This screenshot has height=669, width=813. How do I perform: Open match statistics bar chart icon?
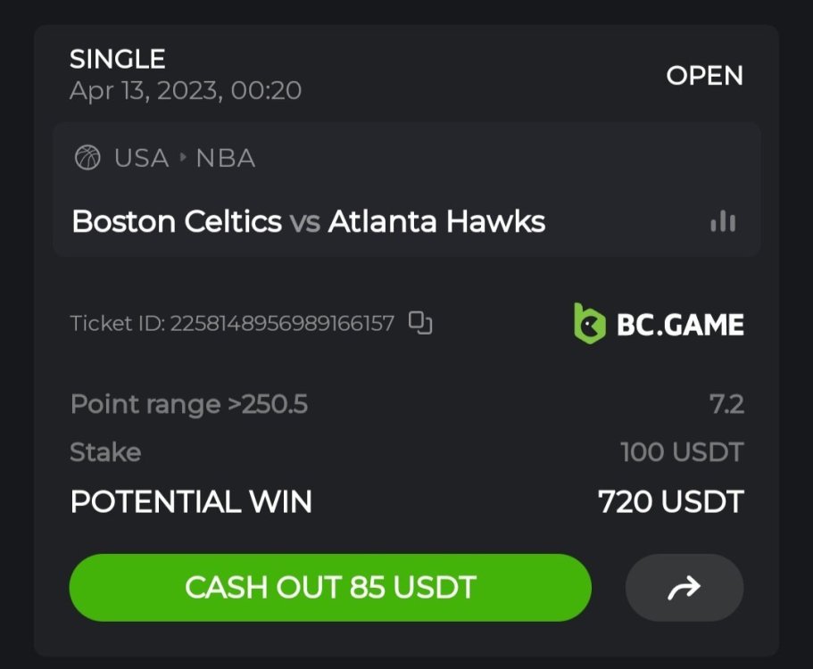(722, 221)
